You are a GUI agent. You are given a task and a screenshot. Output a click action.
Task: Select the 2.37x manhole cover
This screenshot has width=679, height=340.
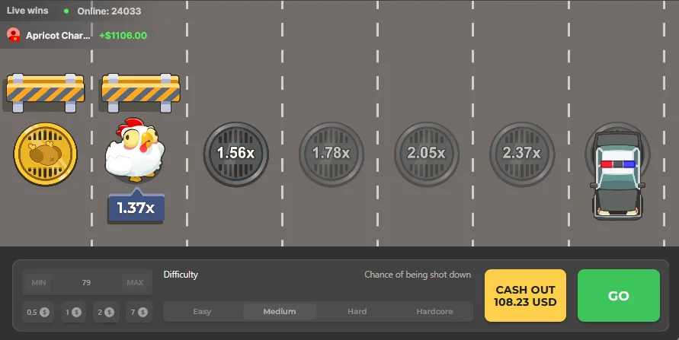[x=522, y=154]
